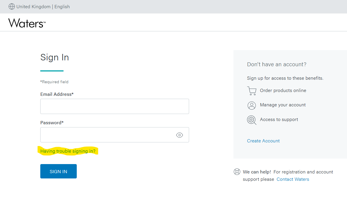
Task: Click the 'Email Address*' field label
Action: pyautogui.click(x=57, y=94)
